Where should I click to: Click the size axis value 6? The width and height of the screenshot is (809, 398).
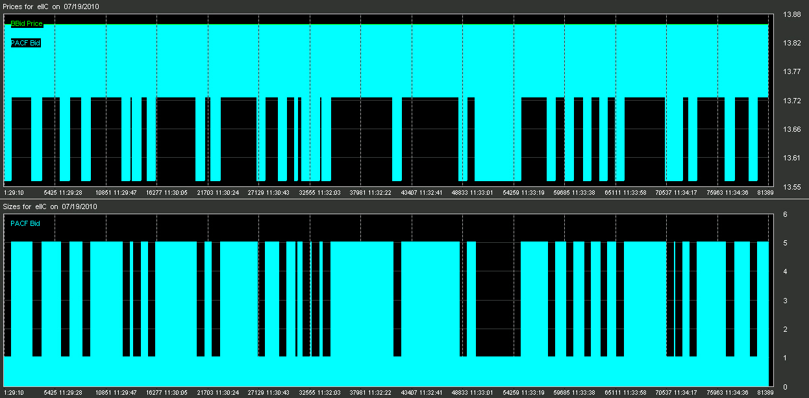785,214
